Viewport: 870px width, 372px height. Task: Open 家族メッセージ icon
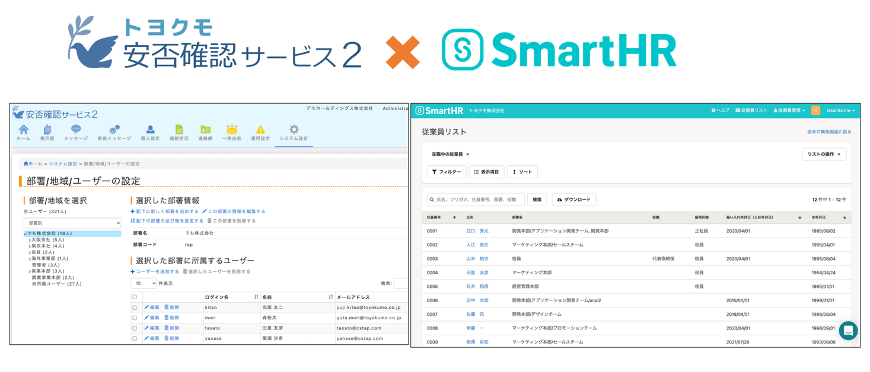pos(114,129)
